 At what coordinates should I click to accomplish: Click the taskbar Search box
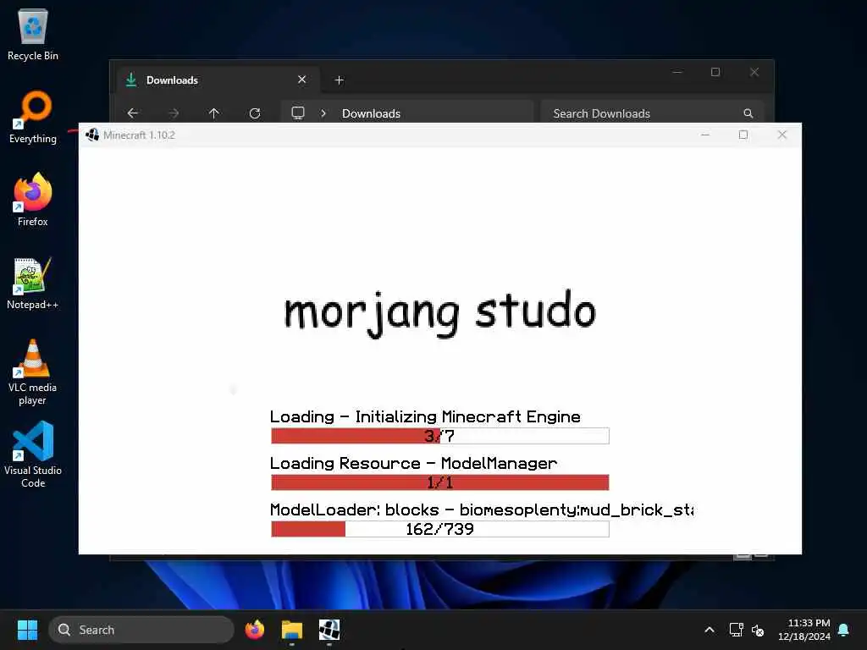click(x=141, y=630)
